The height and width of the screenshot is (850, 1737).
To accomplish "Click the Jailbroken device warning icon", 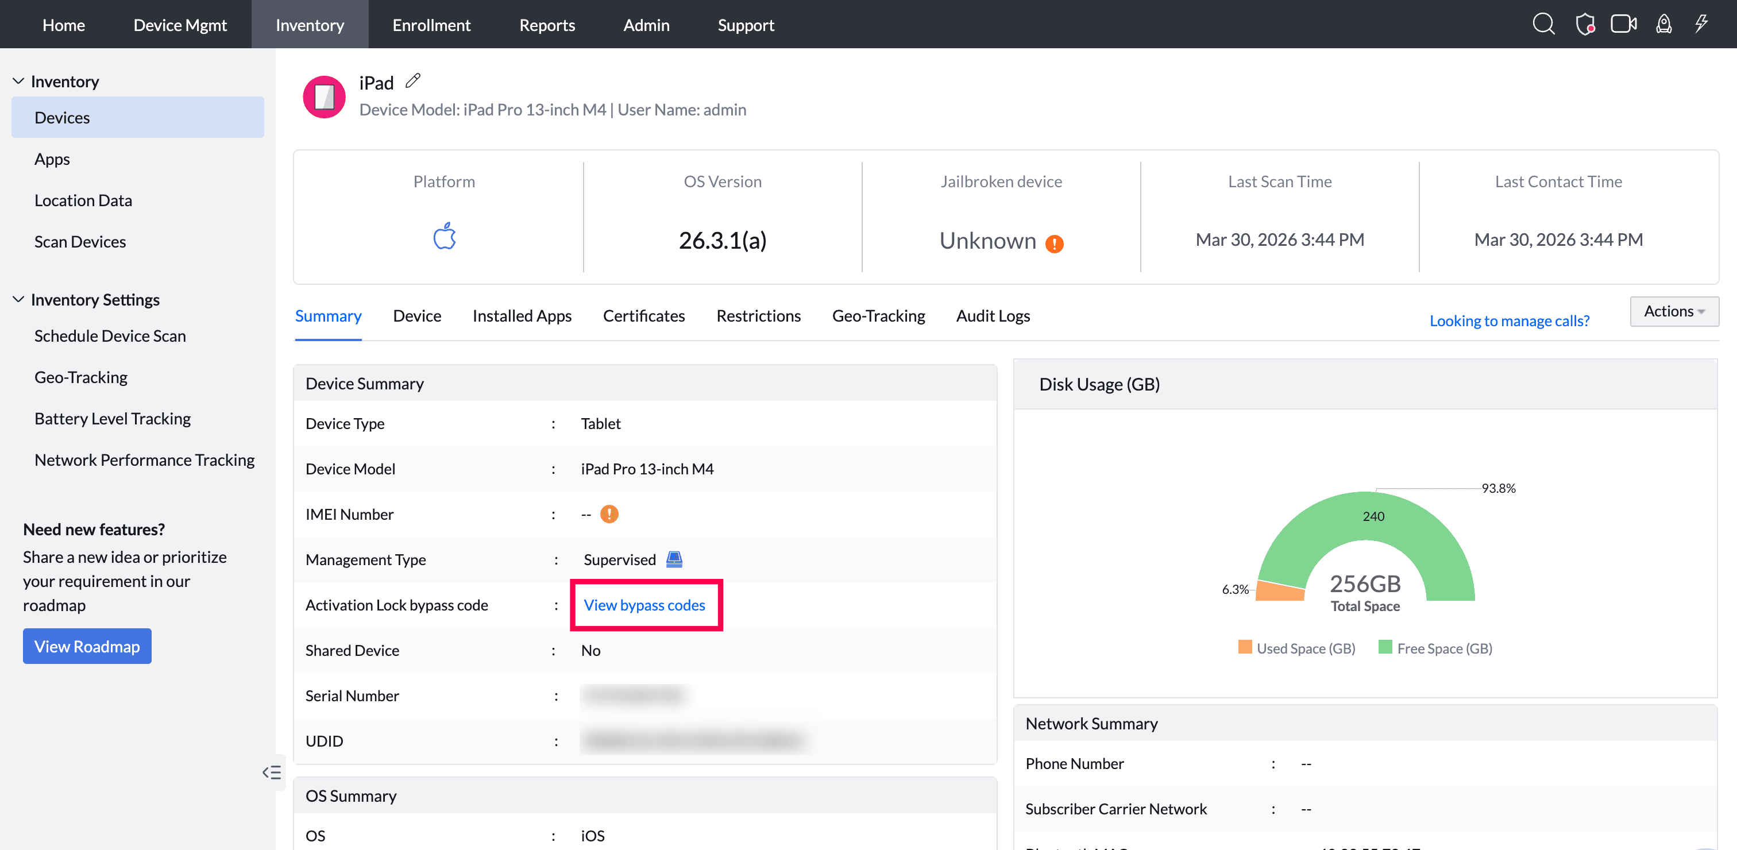I will (x=1054, y=244).
